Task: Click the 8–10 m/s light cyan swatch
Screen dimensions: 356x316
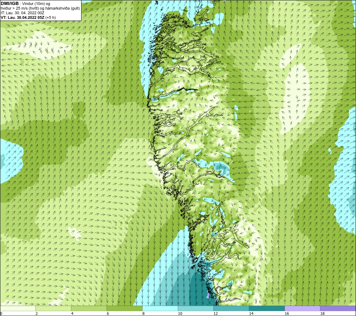Action: pos(160,308)
